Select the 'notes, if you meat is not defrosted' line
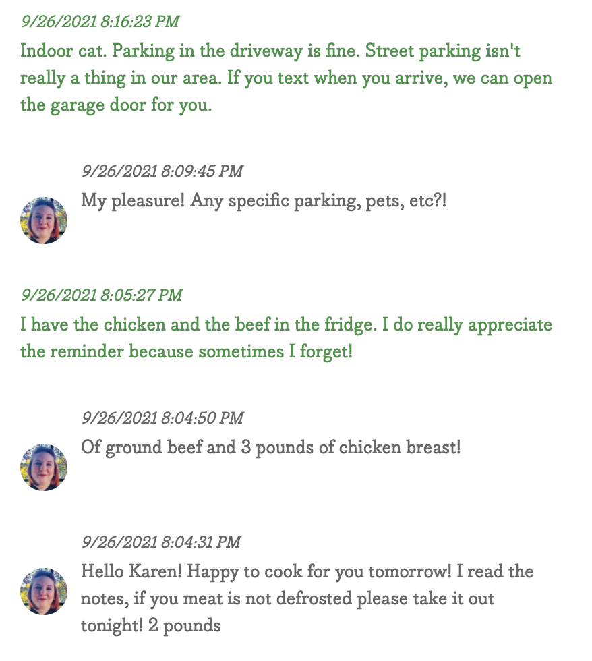The width and height of the screenshot is (592, 661). (287, 599)
